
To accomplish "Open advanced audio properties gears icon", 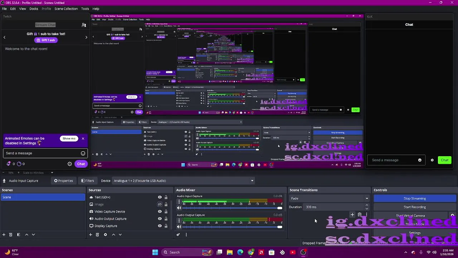I will coord(178,235).
